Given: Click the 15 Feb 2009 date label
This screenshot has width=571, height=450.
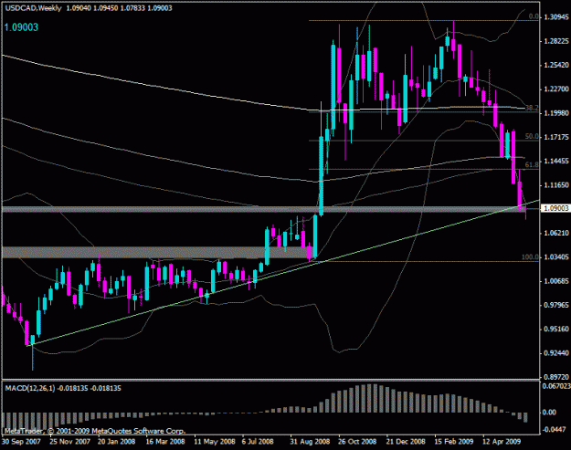Looking at the screenshot, I should (x=454, y=442).
